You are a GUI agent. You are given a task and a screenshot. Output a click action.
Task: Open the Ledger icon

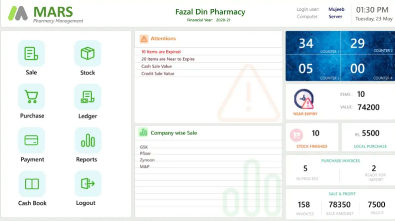pos(88,97)
